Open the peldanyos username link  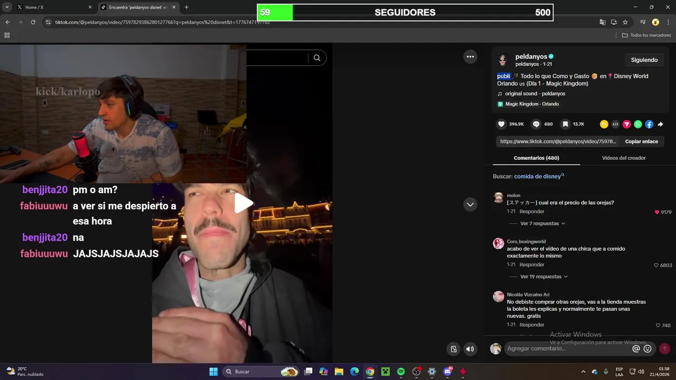tap(531, 56)
